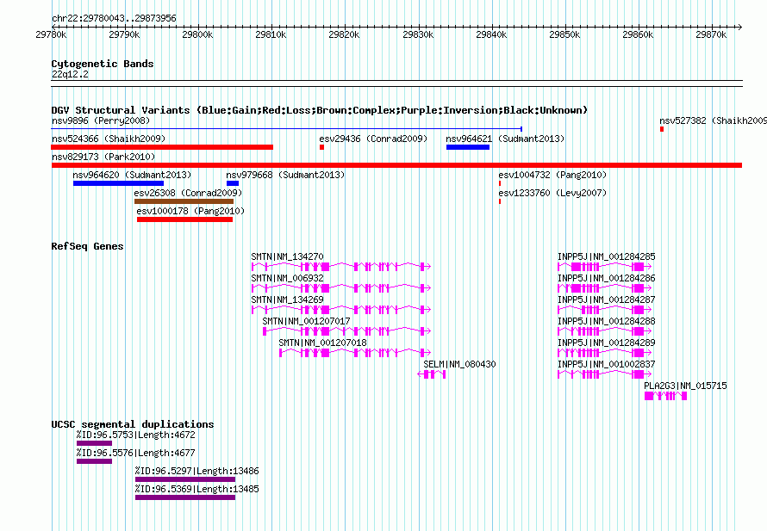This screenshot has height=531, width=767.
Task: Select the INPP5J|NM_001284287 transcript label
Action: pos(607,299)
